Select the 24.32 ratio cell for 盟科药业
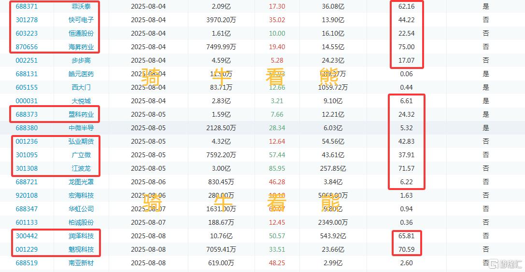The image size is (525, 272). tap(407, 114)
